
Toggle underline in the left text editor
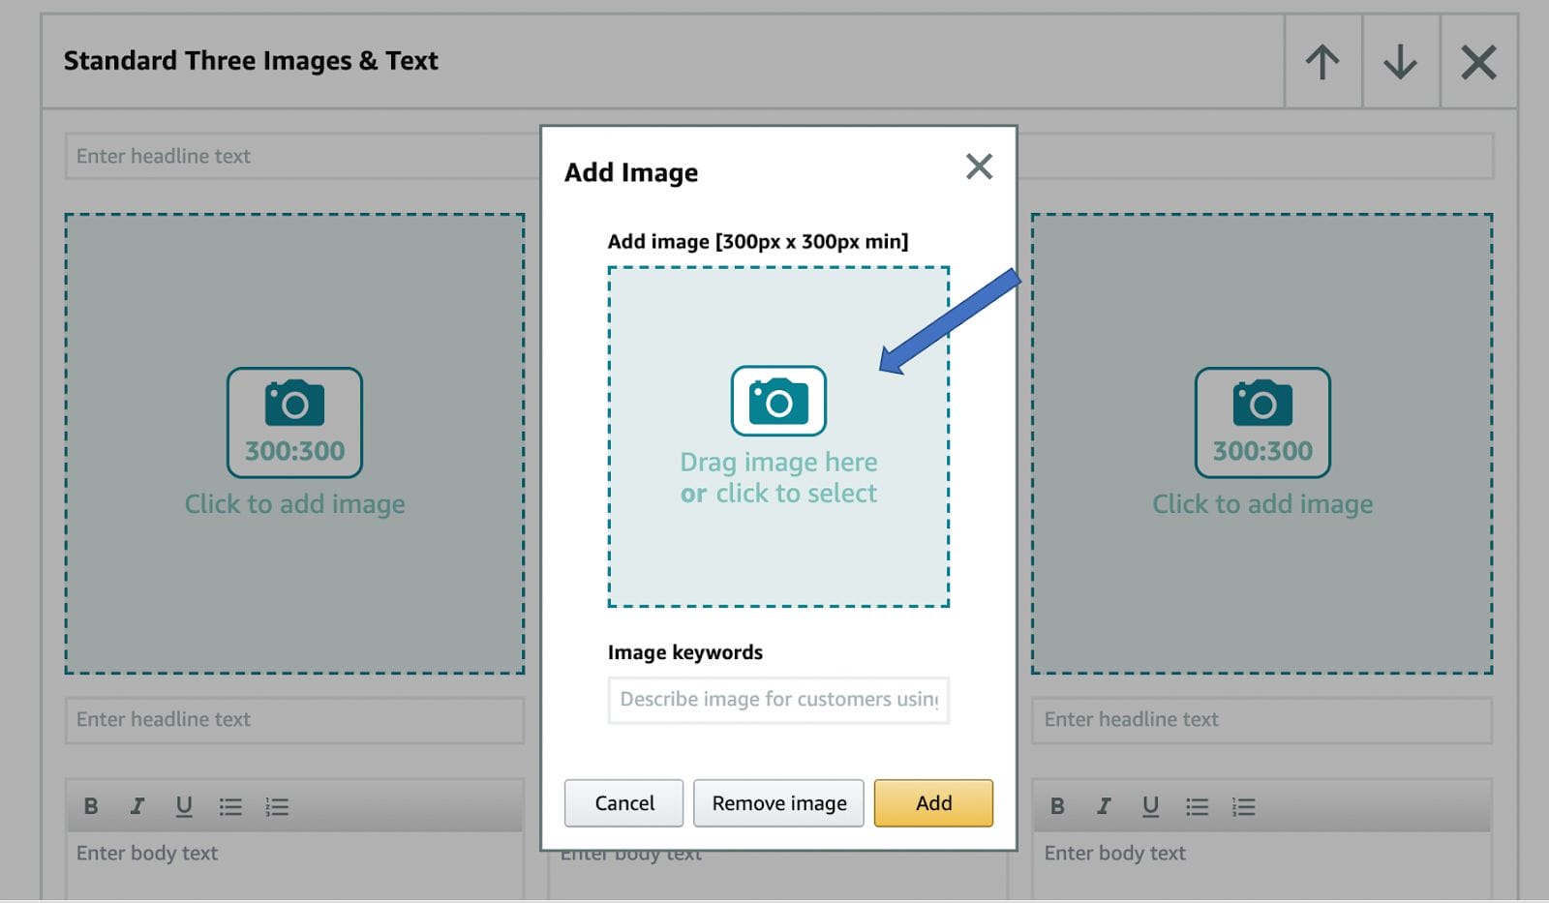[184, 806]
